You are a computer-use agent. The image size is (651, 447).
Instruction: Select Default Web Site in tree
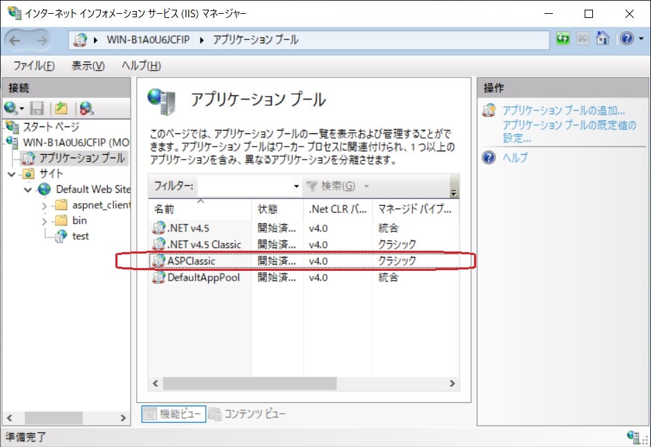pos(93,189)
